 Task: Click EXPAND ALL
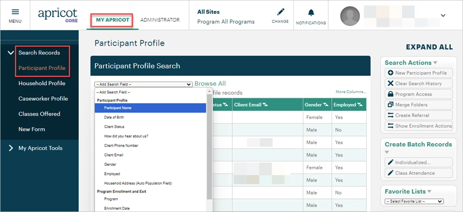(x=429, y=47)
